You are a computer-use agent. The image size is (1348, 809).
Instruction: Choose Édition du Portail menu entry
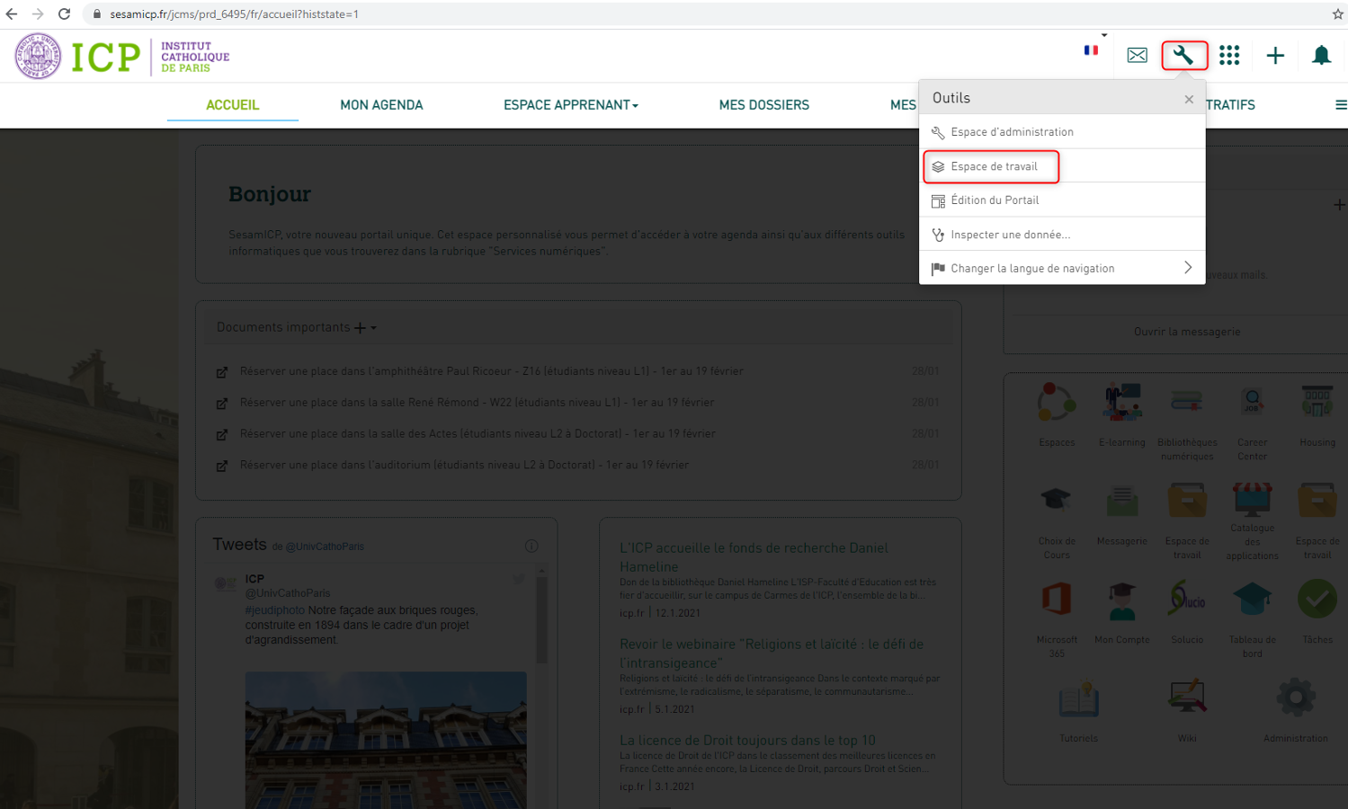[x=994, y=200]
